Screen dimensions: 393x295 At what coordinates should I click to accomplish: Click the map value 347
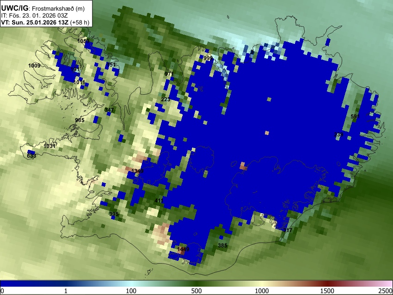[x=109, y=110]
